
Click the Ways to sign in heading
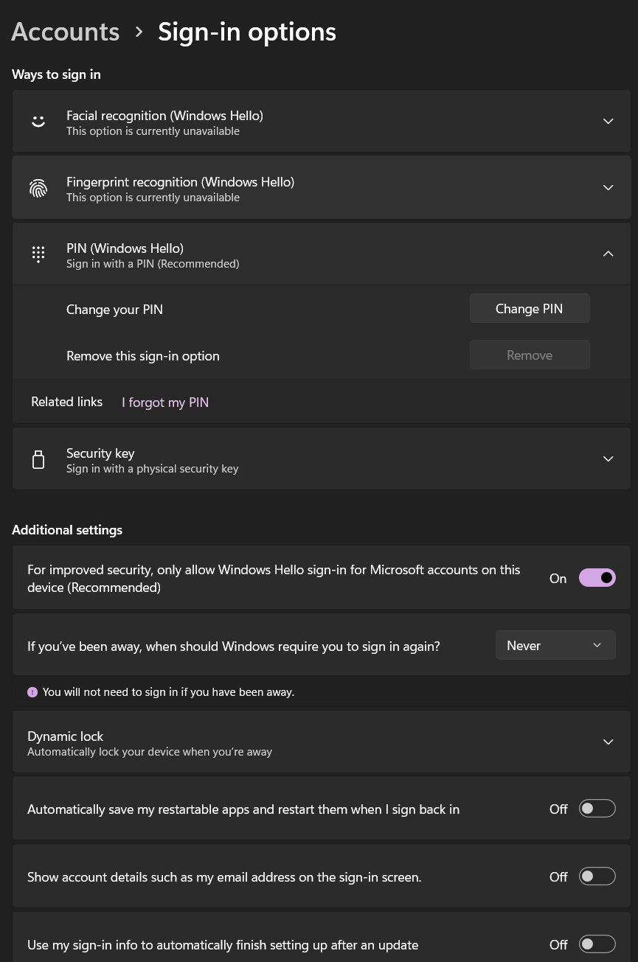click(x=56, y=74)
